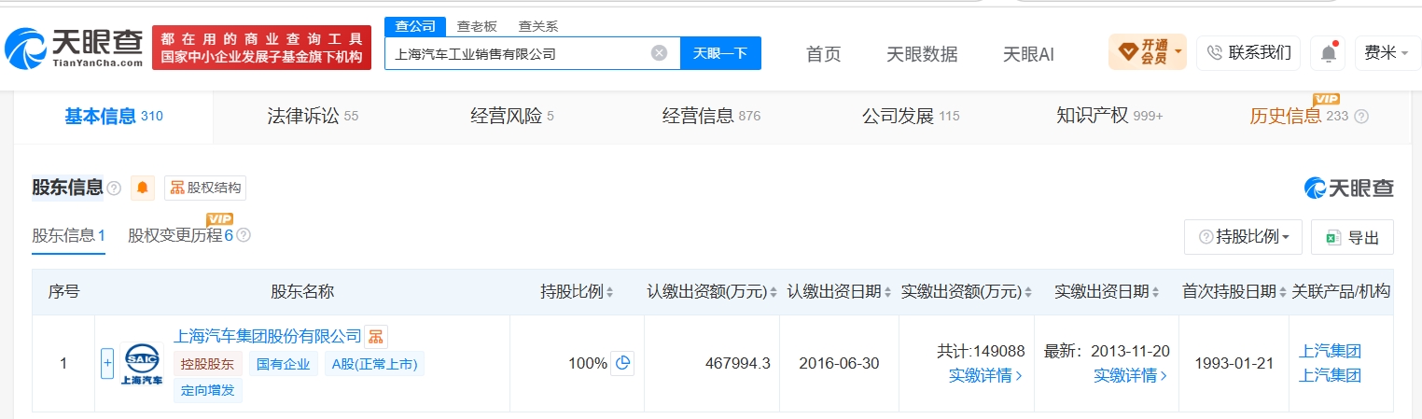Image resolution: width=1422 pixels, height=419 pixels.
Task: Click the 联系我们 contact button
Action: click(x=1248, y=52)
